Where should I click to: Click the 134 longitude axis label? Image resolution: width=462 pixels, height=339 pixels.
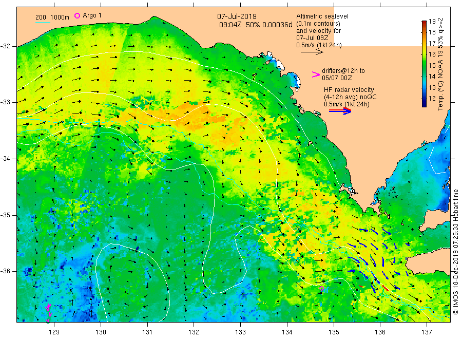(x=287, y=332)
